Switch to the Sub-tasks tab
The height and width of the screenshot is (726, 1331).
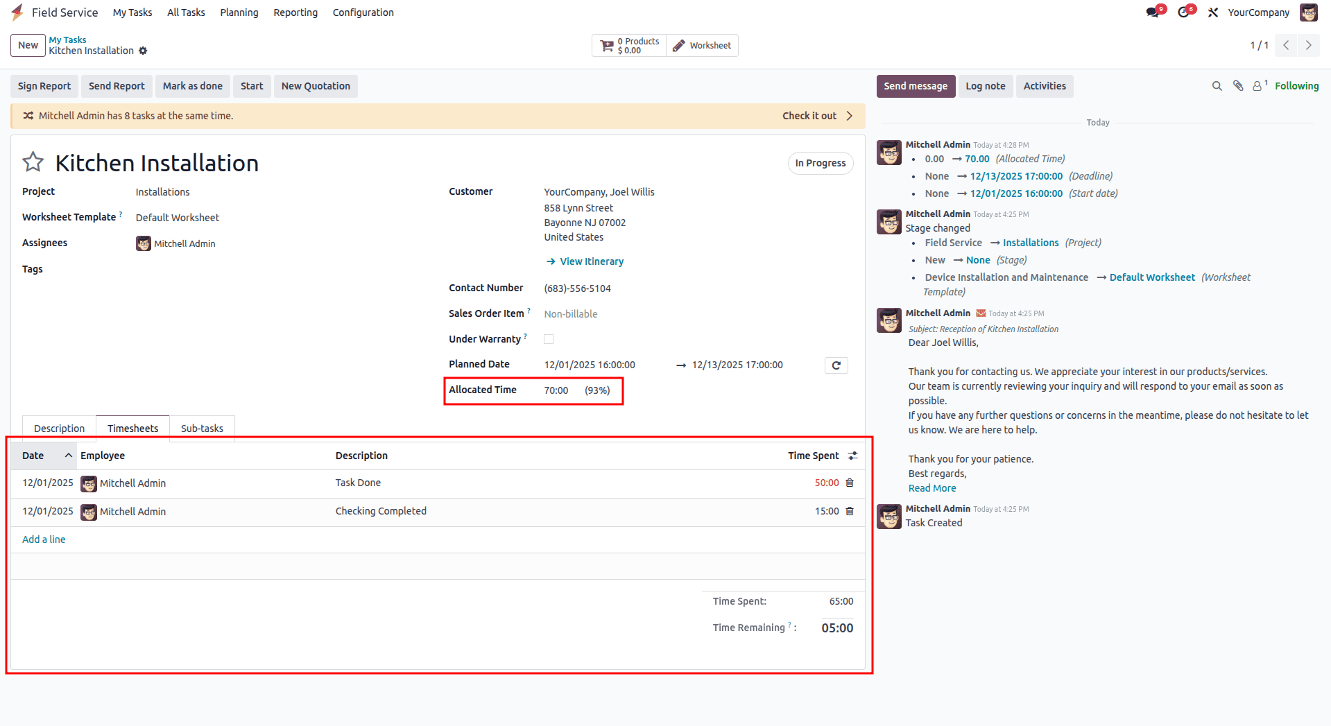click(202, 428)
